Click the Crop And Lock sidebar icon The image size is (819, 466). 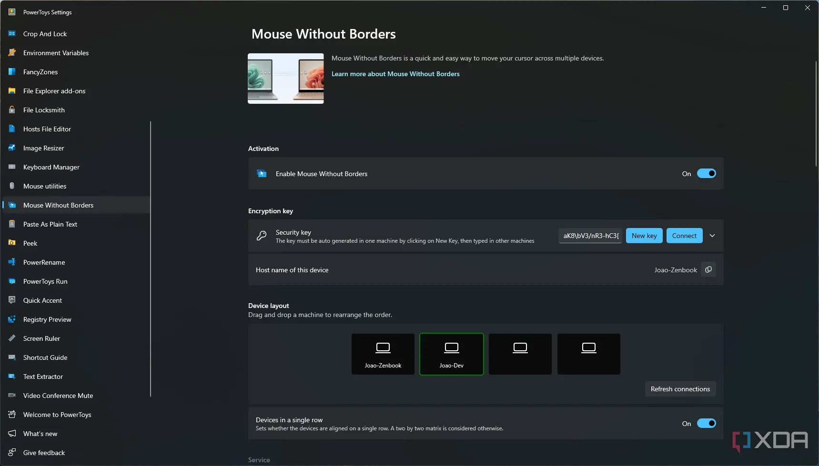click(x=12, y=34)
